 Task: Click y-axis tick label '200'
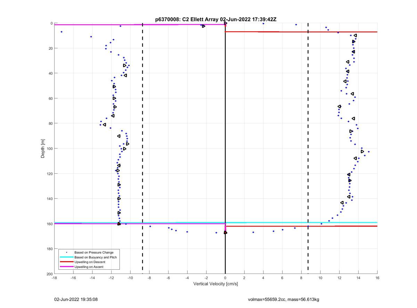49,274
